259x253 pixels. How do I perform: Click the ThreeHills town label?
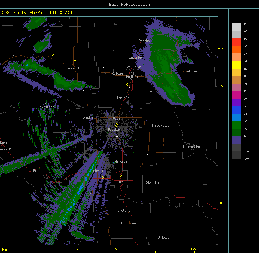point(160,126)
